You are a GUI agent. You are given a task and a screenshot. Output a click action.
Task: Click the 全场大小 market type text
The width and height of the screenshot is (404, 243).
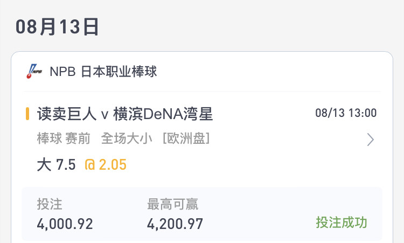pyautogui.click(x=127, y=138)
